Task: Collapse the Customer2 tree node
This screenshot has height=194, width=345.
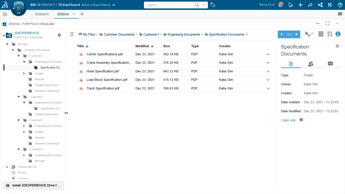Action: coord(18,97)
